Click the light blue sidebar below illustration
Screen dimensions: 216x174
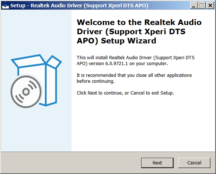(x=36, y=129)
